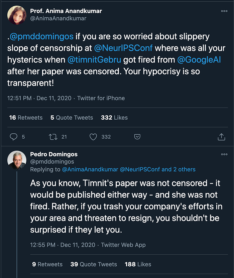Open more options on Pedro Domingos's reply
Viewport: 234px width, 278px height.
224,154
